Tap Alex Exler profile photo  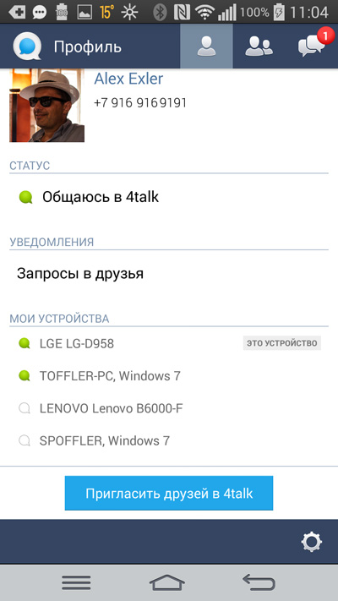(46, 106)
